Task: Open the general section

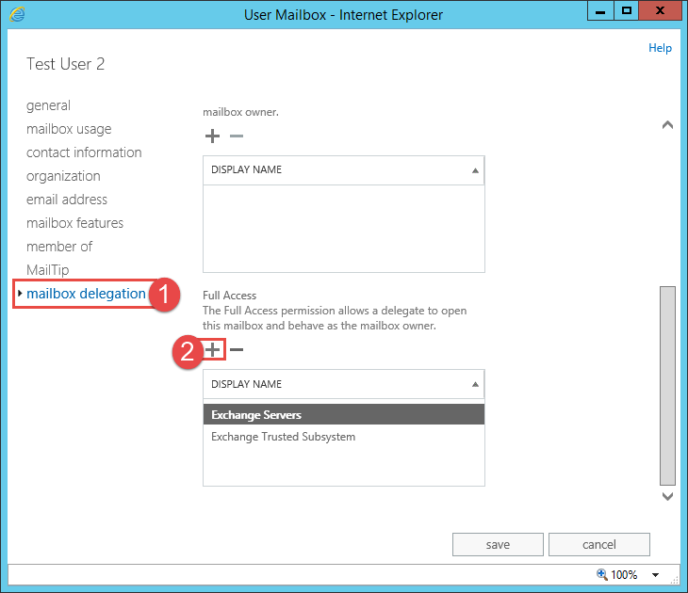Action: (48, 105)
